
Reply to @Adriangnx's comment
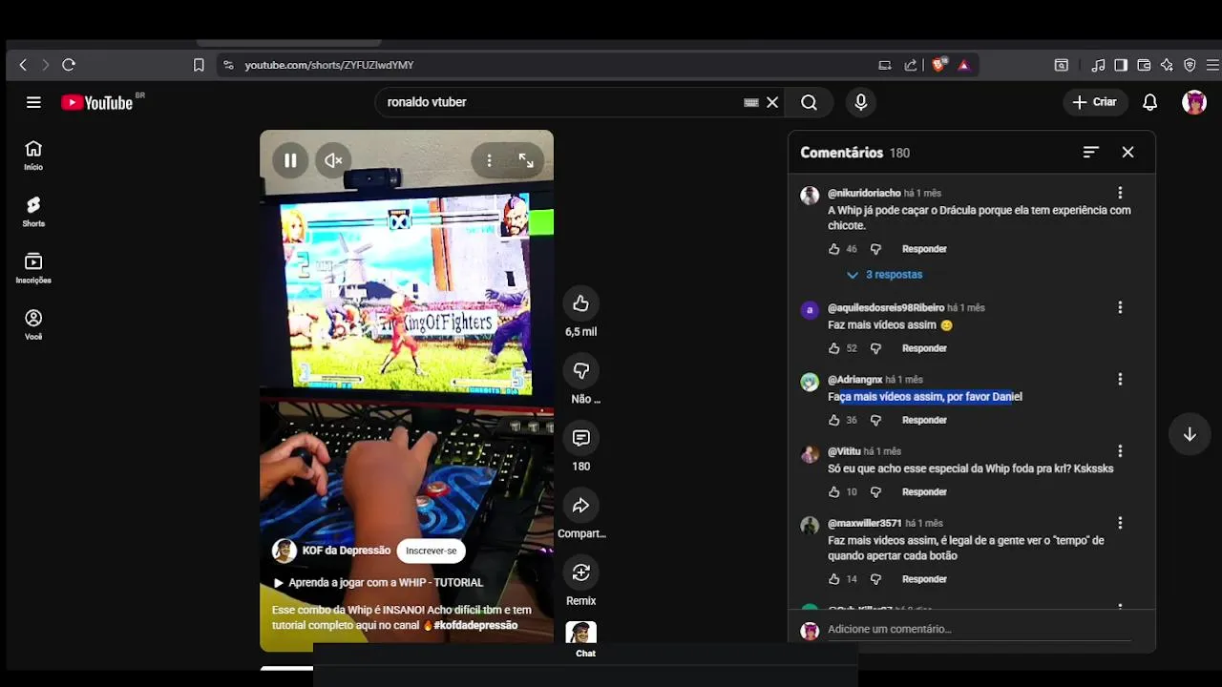click(x=924, y=420)
